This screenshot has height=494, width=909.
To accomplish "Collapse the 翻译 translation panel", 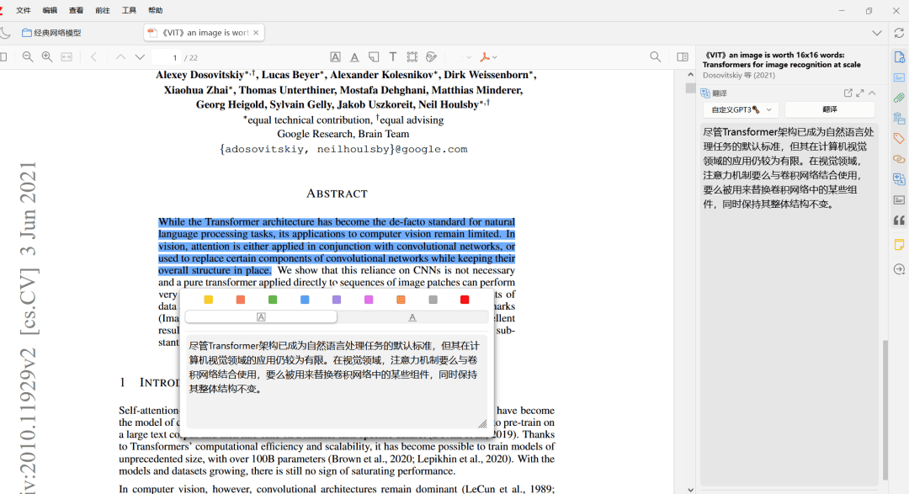I will point(871,92).
